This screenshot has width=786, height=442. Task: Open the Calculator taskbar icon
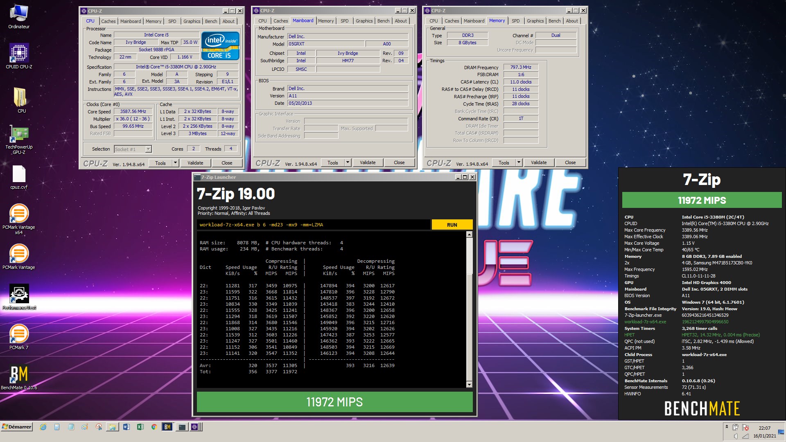57,427
